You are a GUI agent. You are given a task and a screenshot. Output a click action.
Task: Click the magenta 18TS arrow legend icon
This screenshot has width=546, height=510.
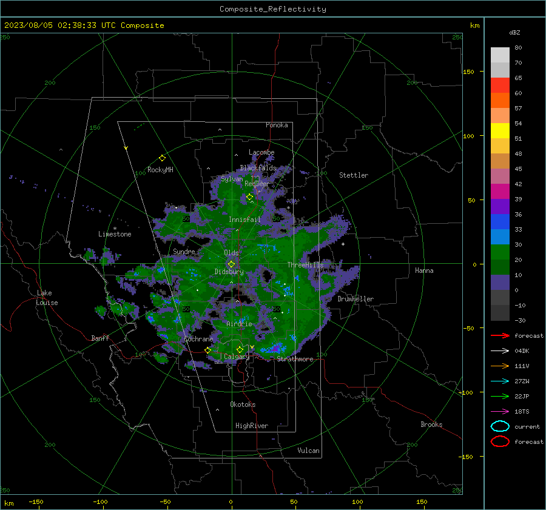[500, 412]
